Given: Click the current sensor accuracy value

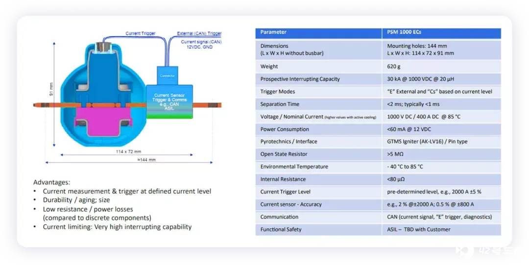Looking at the screenshot, I should pos(430,204).
